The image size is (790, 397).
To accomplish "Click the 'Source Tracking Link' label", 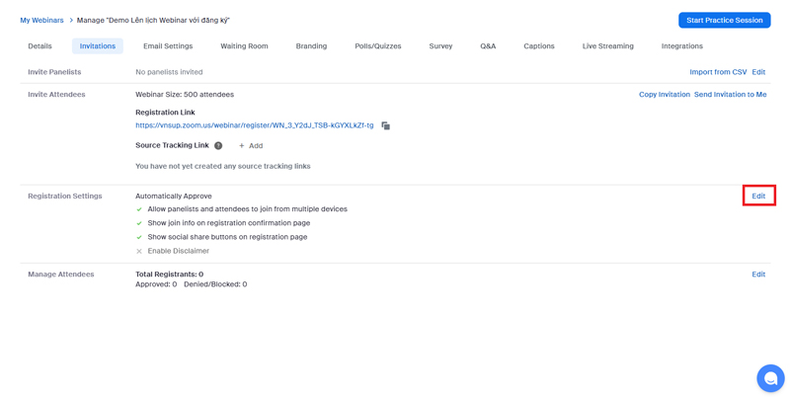I will point(172,145).
